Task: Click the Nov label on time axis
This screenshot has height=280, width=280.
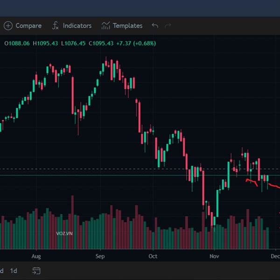Action: click(x=214, y=256)
